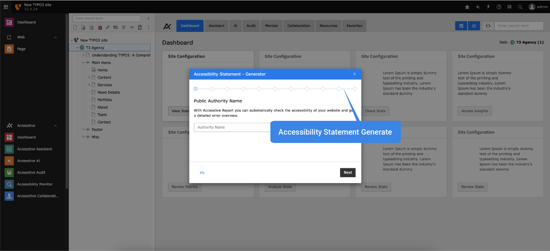Viewport: 550px width, 251px height.
Task: Open the flash cache lightning icon
Action: click(x=488, y=7)
